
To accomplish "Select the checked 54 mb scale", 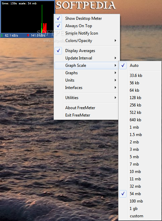I will 140,194.
